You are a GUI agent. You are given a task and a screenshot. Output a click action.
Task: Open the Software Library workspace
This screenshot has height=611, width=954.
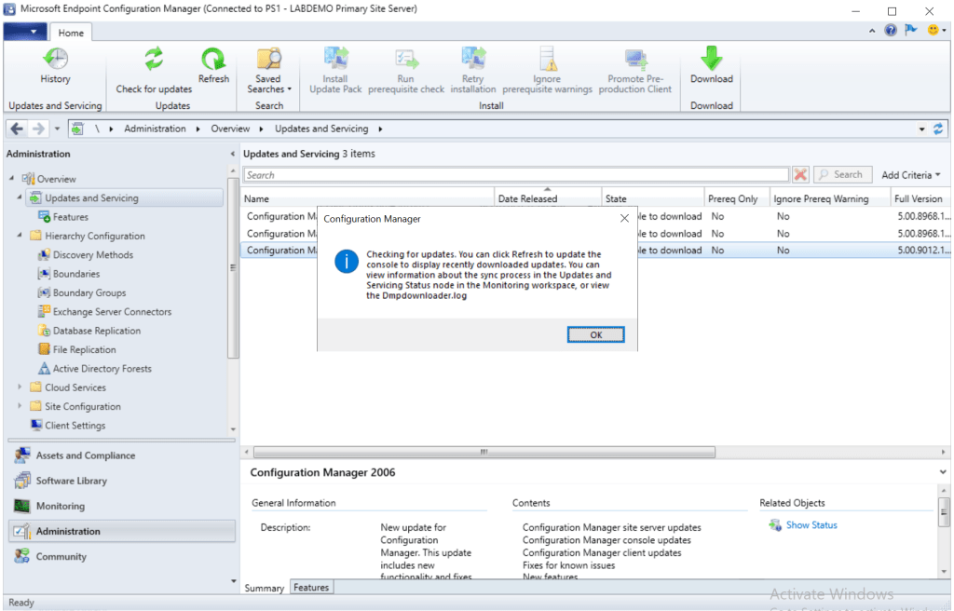pyautogui.click(x=71, y=481)
